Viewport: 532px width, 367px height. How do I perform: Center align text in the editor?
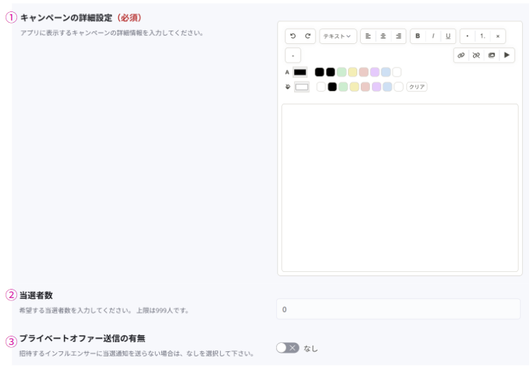(384, 36)
